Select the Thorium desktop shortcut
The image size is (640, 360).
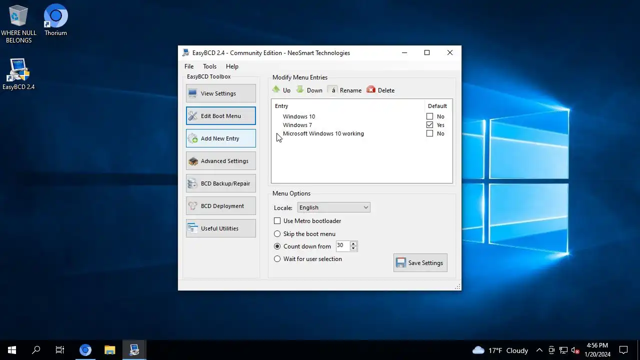coord(55,20)
